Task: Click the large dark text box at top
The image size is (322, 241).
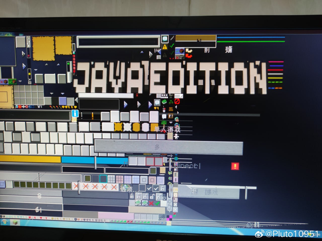Action: click(118, 42)
